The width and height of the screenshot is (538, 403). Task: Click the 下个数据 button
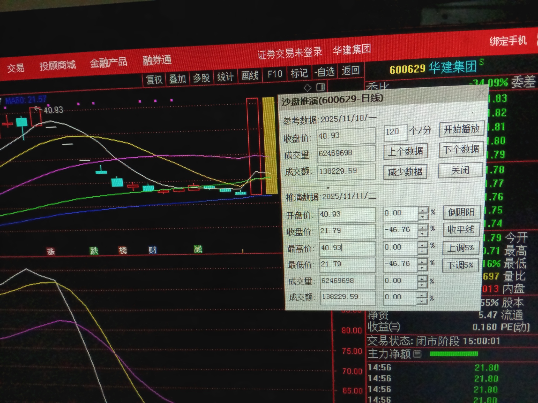coord(461,149)
